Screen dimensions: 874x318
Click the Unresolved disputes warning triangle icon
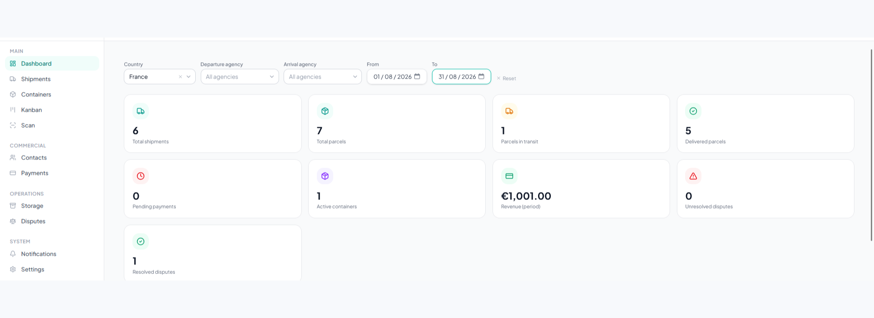pos(693,176)
